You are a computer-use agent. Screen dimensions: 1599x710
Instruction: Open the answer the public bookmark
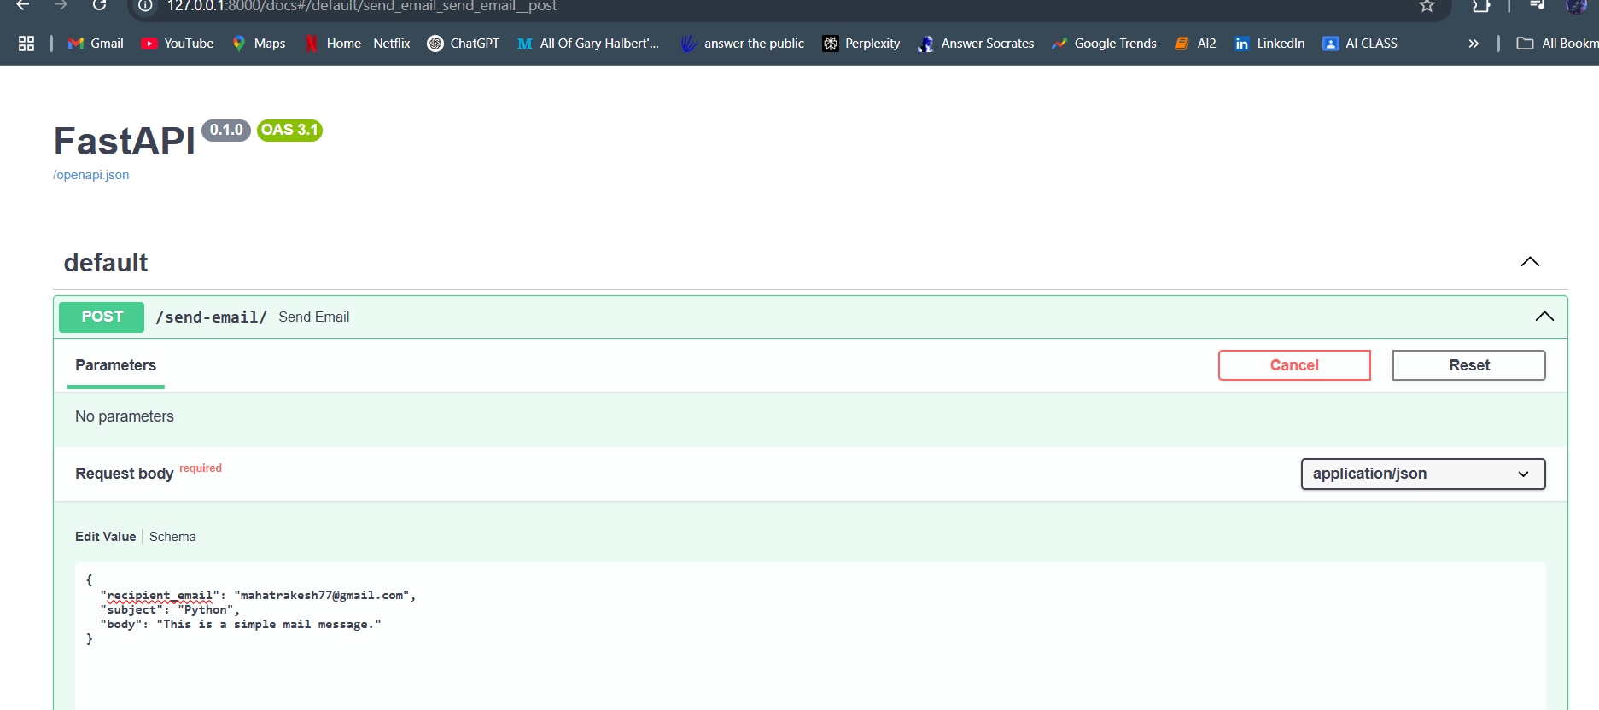(743, 44)
